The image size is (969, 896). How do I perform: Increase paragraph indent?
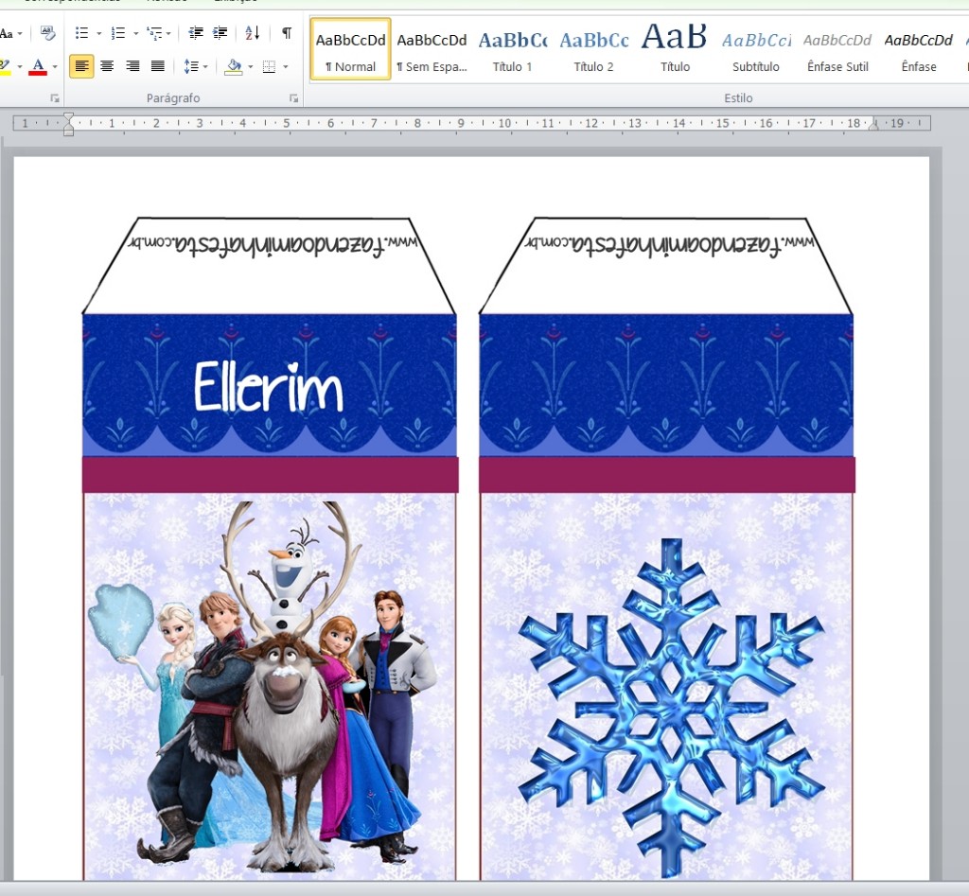(x=220, y=33)
